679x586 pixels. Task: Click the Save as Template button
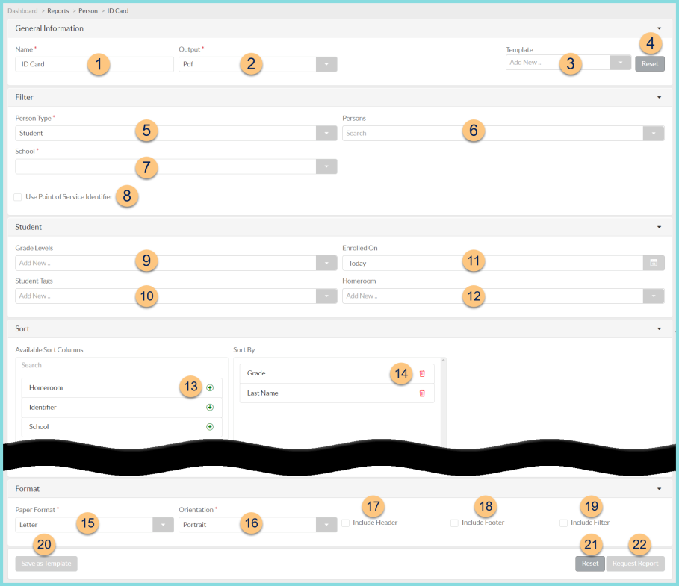[46, 564]
